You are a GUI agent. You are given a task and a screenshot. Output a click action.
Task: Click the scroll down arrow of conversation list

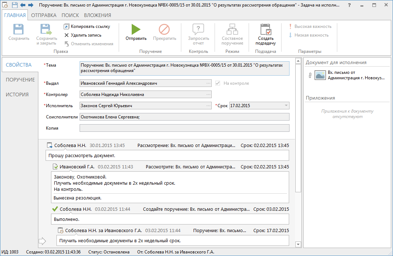[x=298, y=244]
